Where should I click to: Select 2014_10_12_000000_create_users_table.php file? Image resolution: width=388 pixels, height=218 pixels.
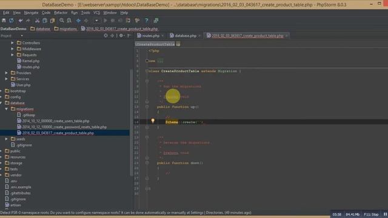[x=53, y=121]
